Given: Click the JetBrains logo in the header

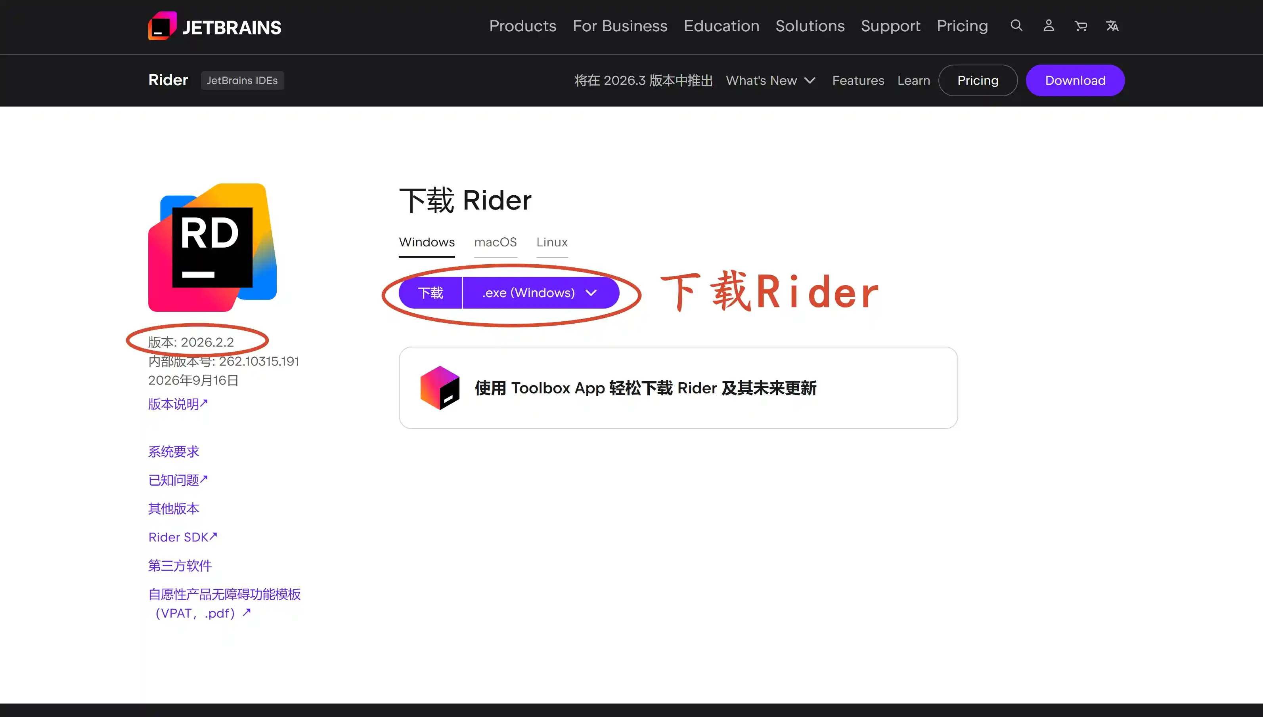Looking at the screenshot, I should point(214,26).
